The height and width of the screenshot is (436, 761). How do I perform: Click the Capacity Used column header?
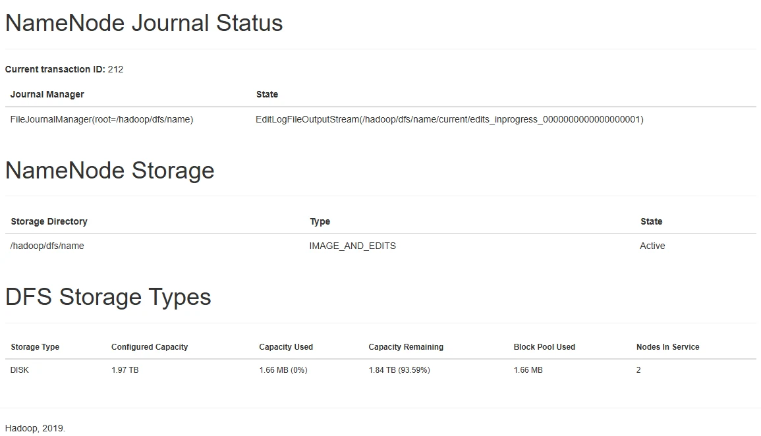(286, 347)
